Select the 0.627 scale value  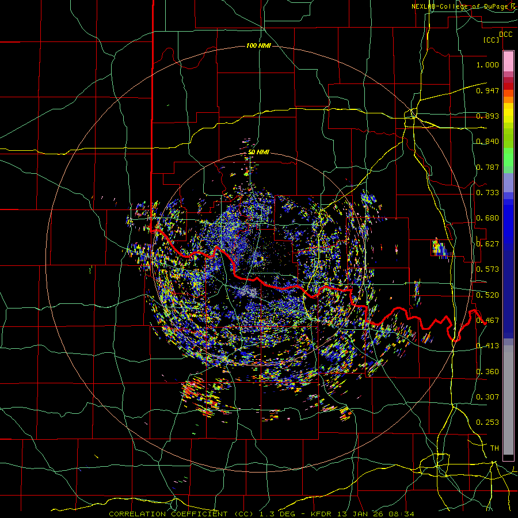(487, 244)
